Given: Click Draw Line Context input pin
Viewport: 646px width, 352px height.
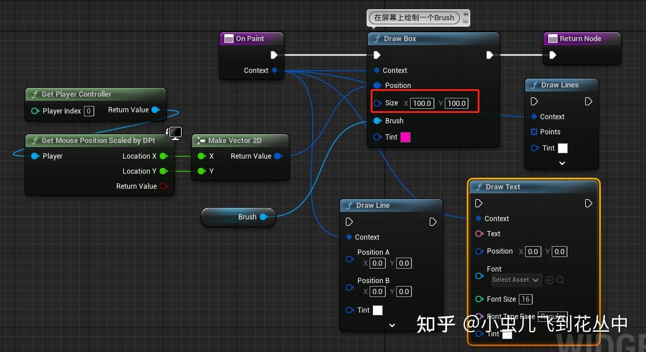Looking at the screenshot, I should pos(349,237).
